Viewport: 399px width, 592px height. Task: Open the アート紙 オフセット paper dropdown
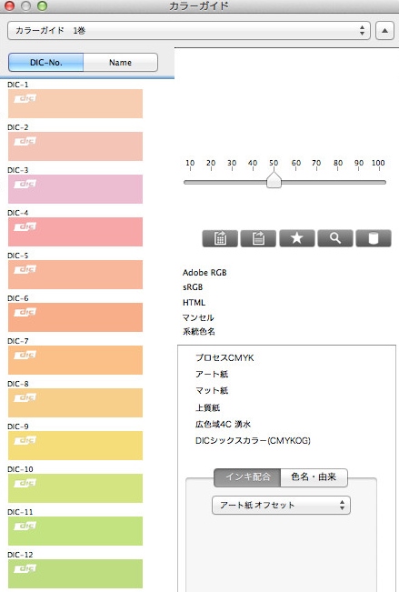tap(281, 506)
